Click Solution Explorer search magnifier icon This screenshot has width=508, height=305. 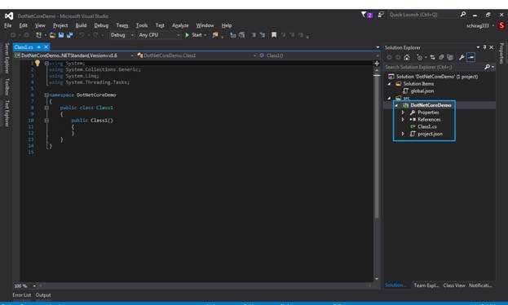487,67
